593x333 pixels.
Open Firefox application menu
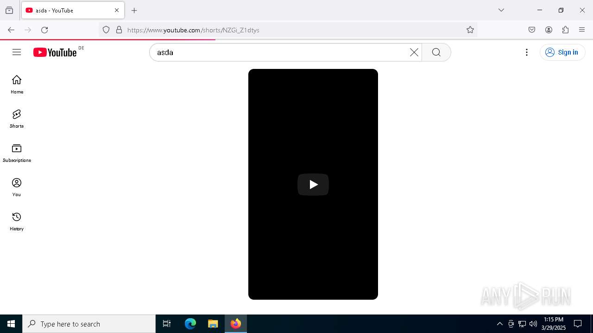coord(582,30)
